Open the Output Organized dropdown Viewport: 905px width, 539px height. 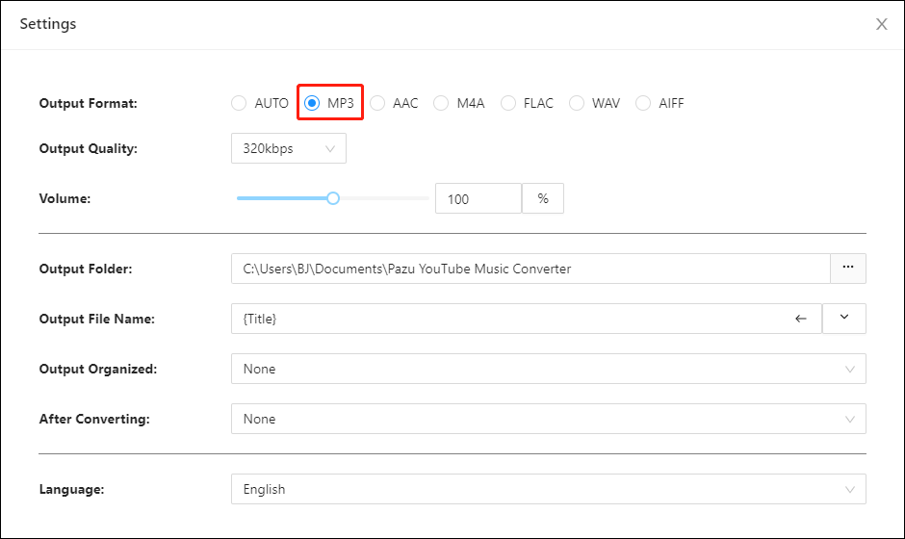pyautogui.click(x=549, y=369)
